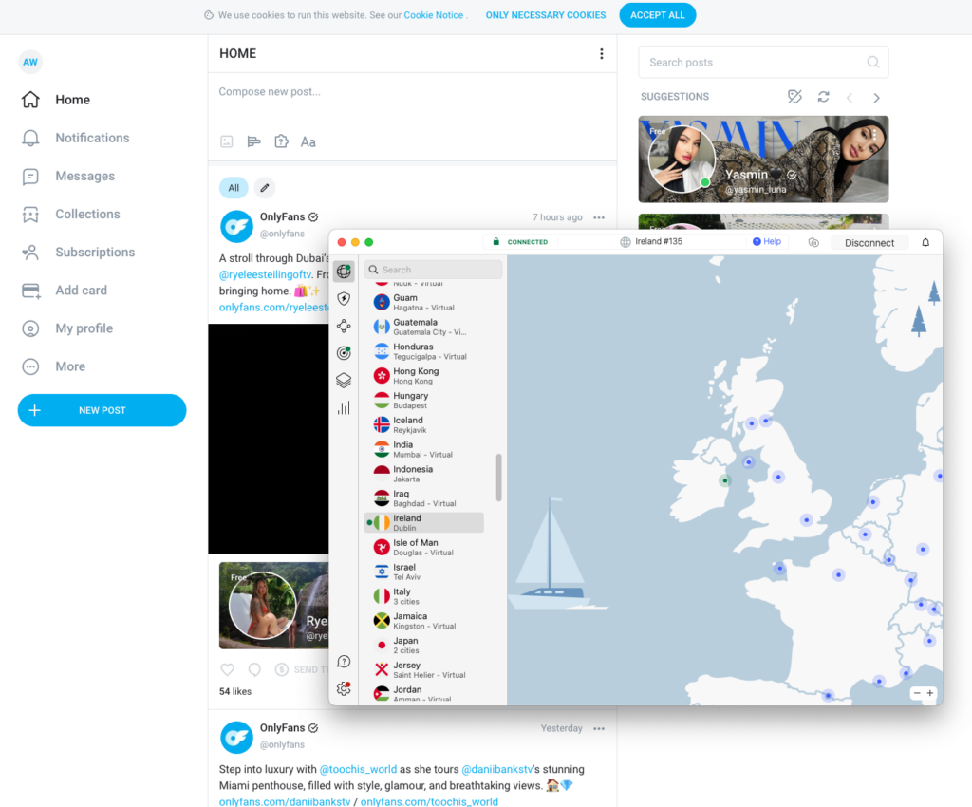The image size is (972, 807).
Task: Select the All feed filter chip
Action: coord(234,188)
